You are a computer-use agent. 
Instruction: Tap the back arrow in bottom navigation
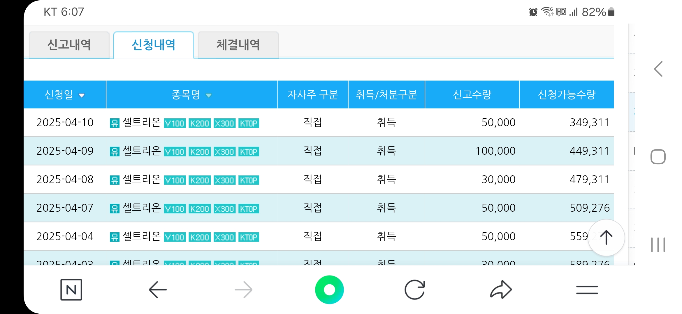(158, 289)
